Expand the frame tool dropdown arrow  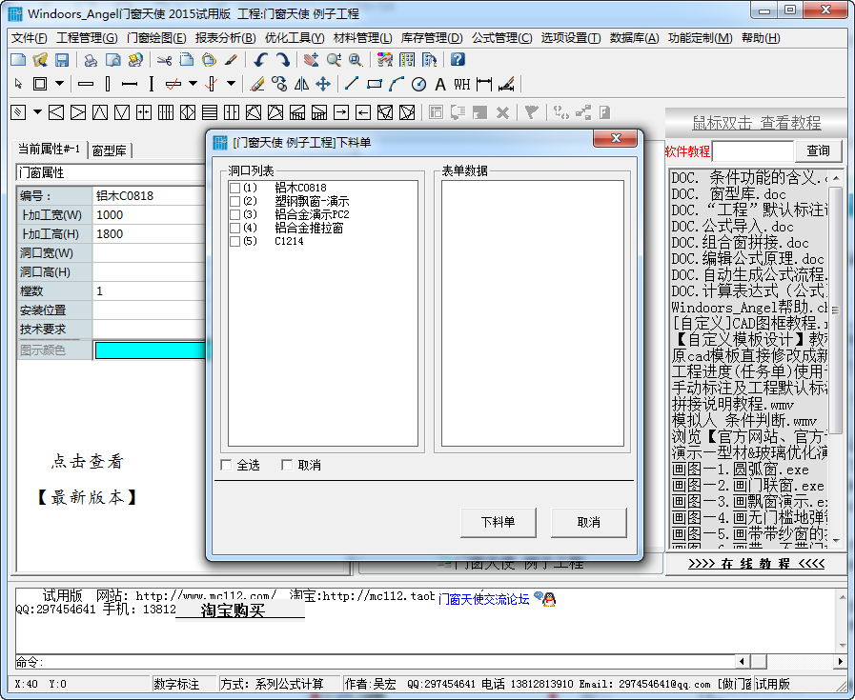point(59,84)
